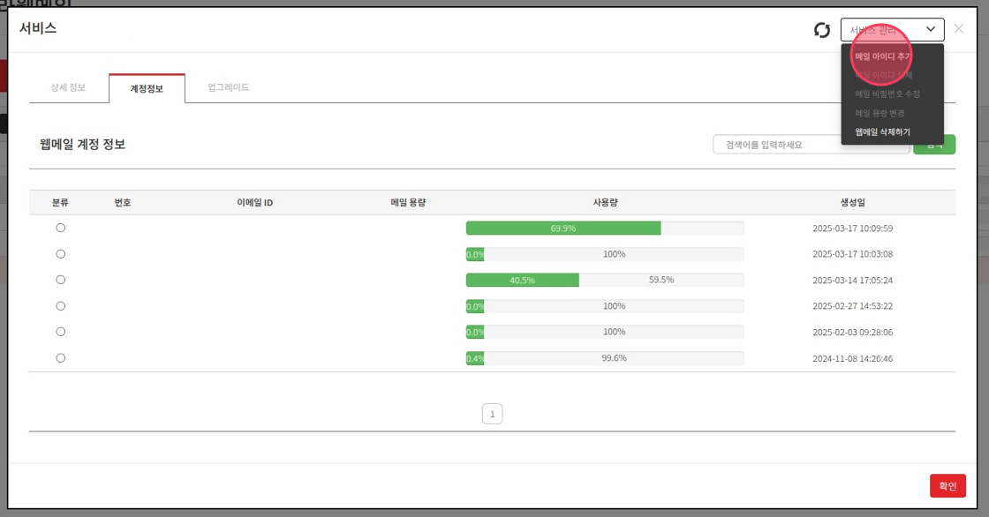Go to page 1 in pagination

493,415
